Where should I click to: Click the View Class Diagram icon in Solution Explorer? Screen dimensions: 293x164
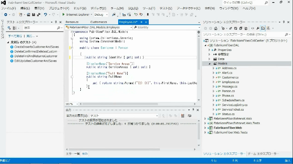tap(268, 28)
